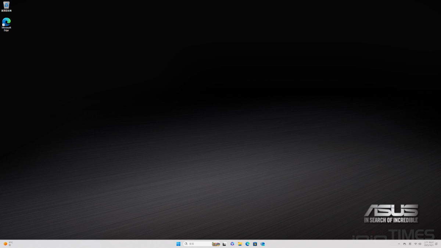Open the OneDrive cloud tray icon

click(405, 244)
